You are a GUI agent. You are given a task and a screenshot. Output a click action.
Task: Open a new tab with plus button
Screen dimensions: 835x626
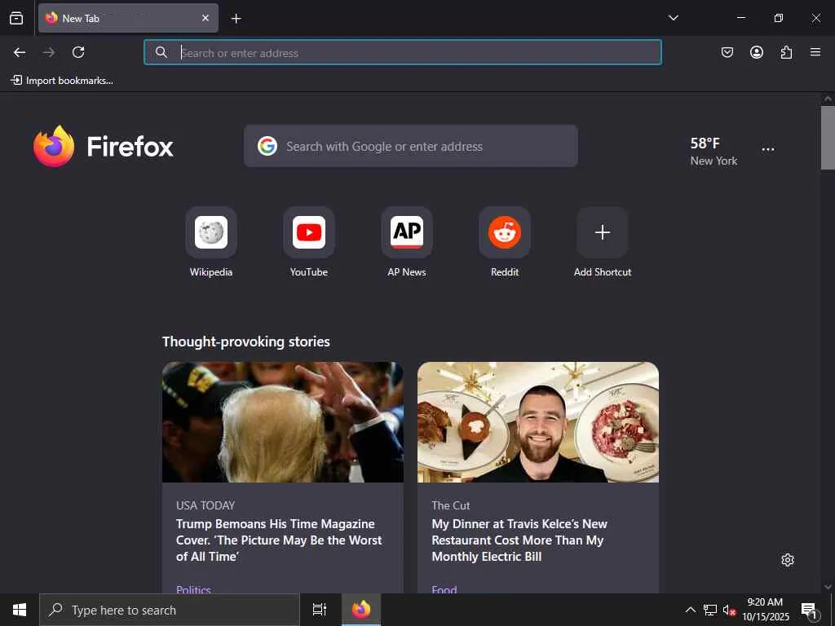click(x=236, y=19)
